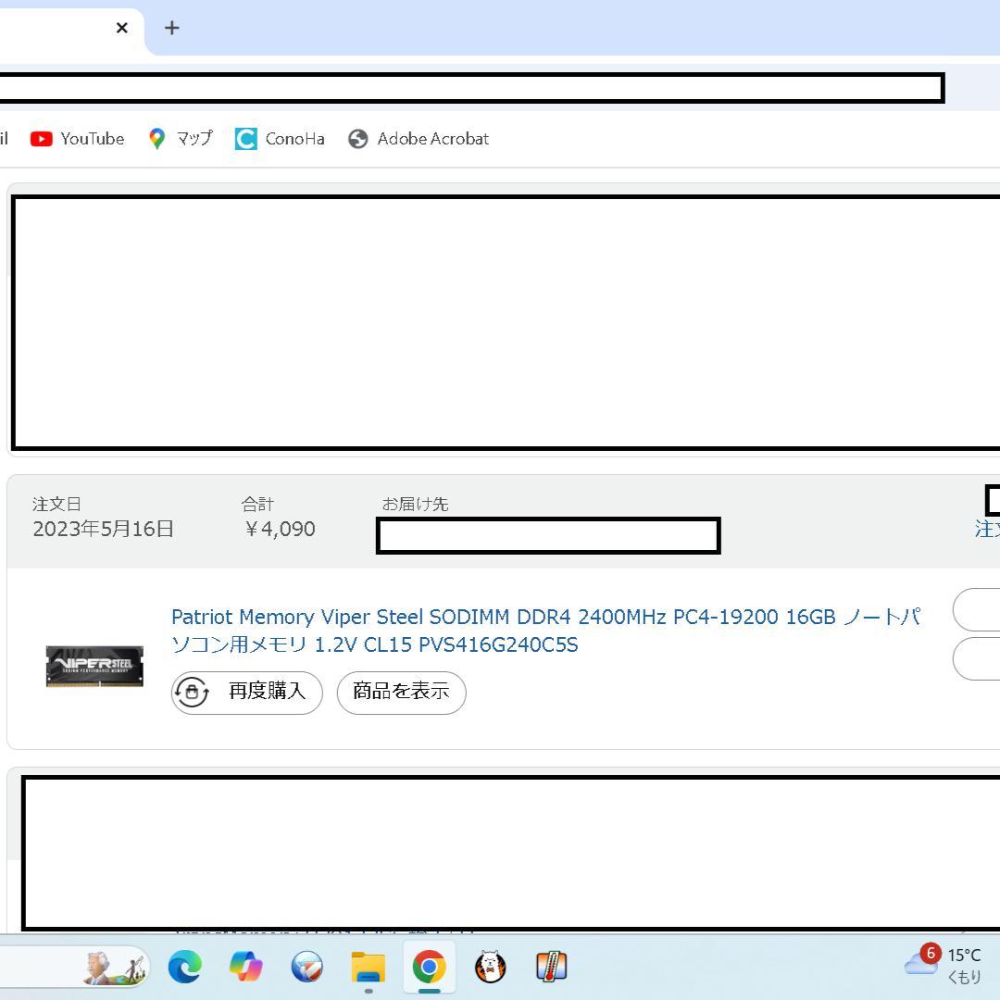Open the Adobe Acrobat bookmark
Image resolution: width=1000 pixels, height=1000 pixels.
click(x=419, y=139)
